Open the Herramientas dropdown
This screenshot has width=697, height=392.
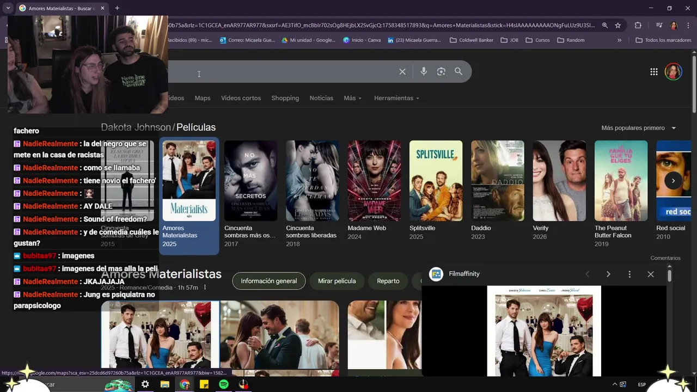point(396,98)
